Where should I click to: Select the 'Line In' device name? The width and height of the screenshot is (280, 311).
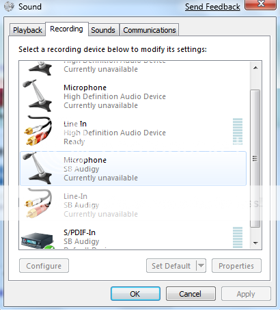point(75,124)
